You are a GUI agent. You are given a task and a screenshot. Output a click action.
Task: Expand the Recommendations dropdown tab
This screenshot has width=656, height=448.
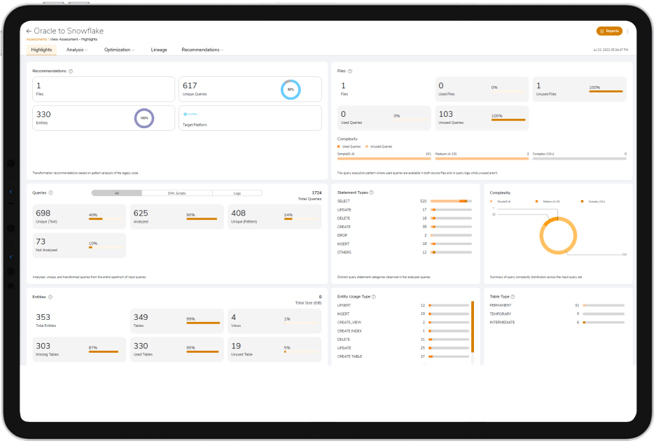click(202, 50)
